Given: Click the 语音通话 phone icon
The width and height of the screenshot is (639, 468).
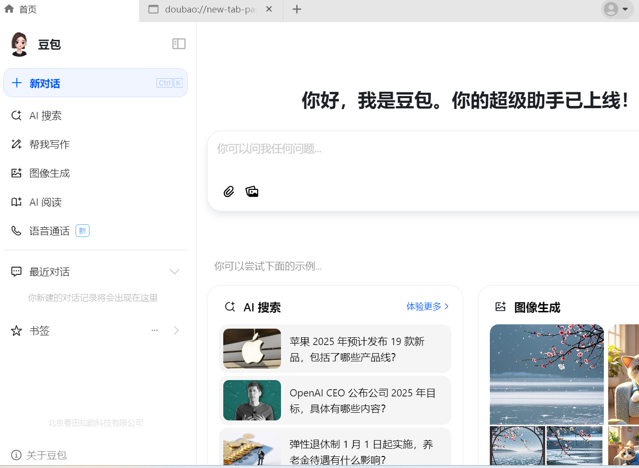Looking at the screenshot, I should tap(16, 231).
